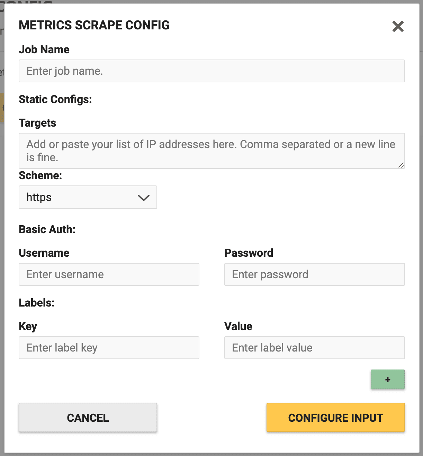The width and height of the screenshot is (423, 456).
Task: Click the X to dismiss the dialog
Action: tap(398, 26)
